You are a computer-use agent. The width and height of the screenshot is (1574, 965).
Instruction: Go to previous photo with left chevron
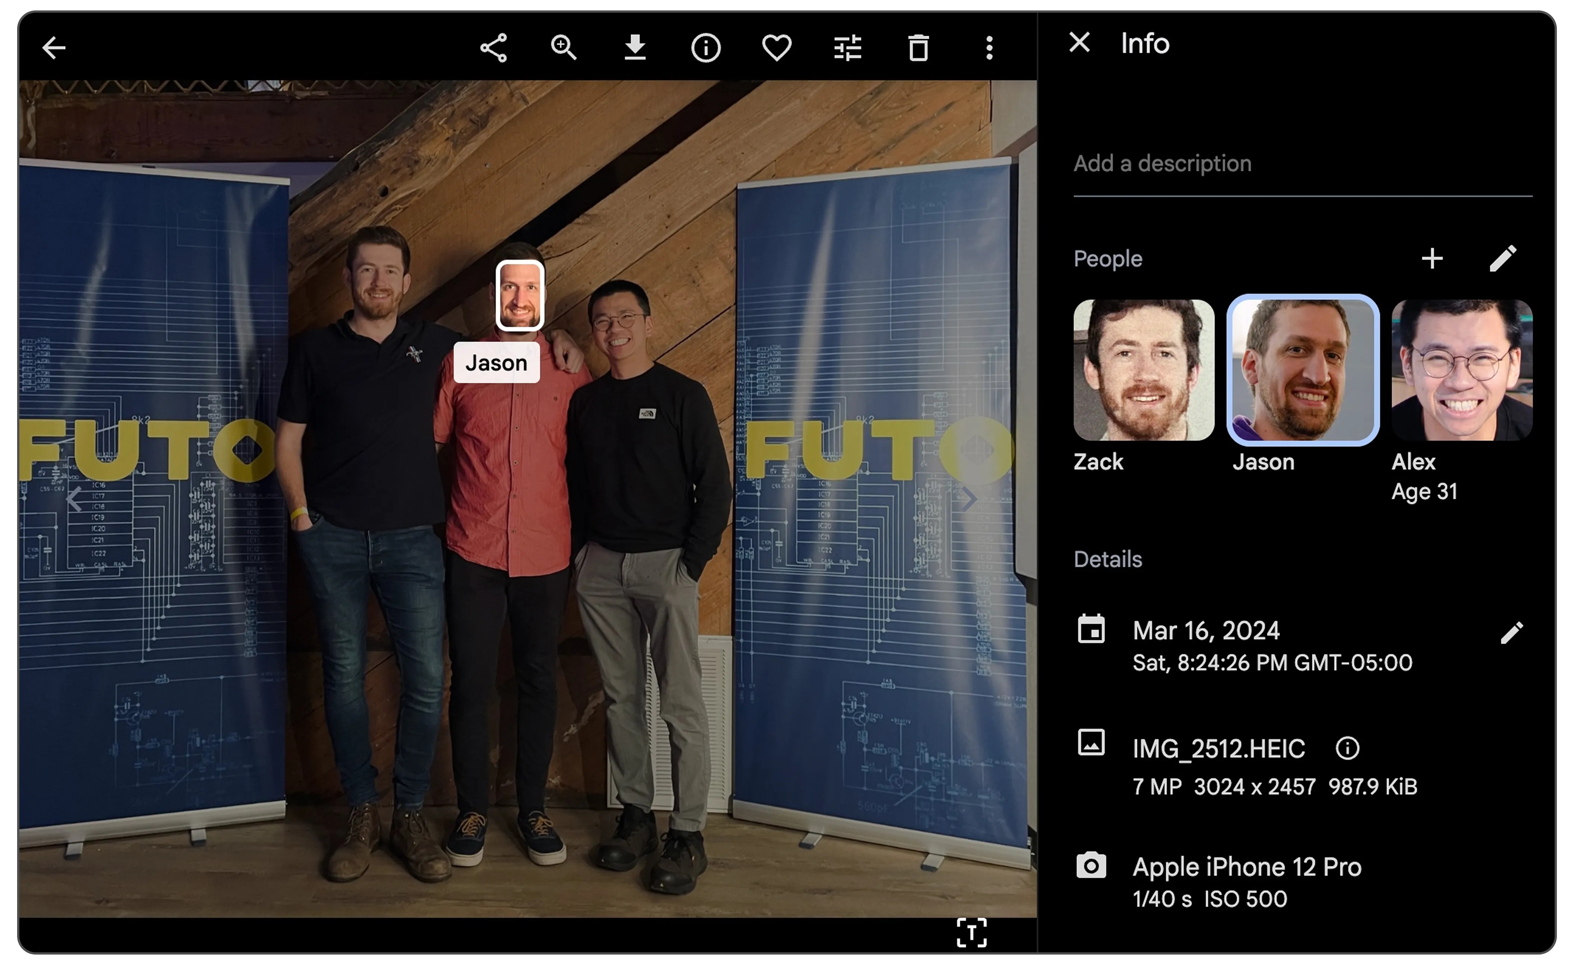click(74, 499)
